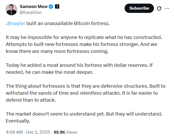Click the 4:08 AM timestamp
Image resolution: width=174 pixels, height=138 pixels.
pyautogui.click(x=14, y=132)
